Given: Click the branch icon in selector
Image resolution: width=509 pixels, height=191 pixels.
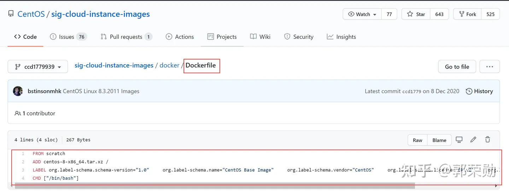Looking at the screenshot, I should point(18,67).
